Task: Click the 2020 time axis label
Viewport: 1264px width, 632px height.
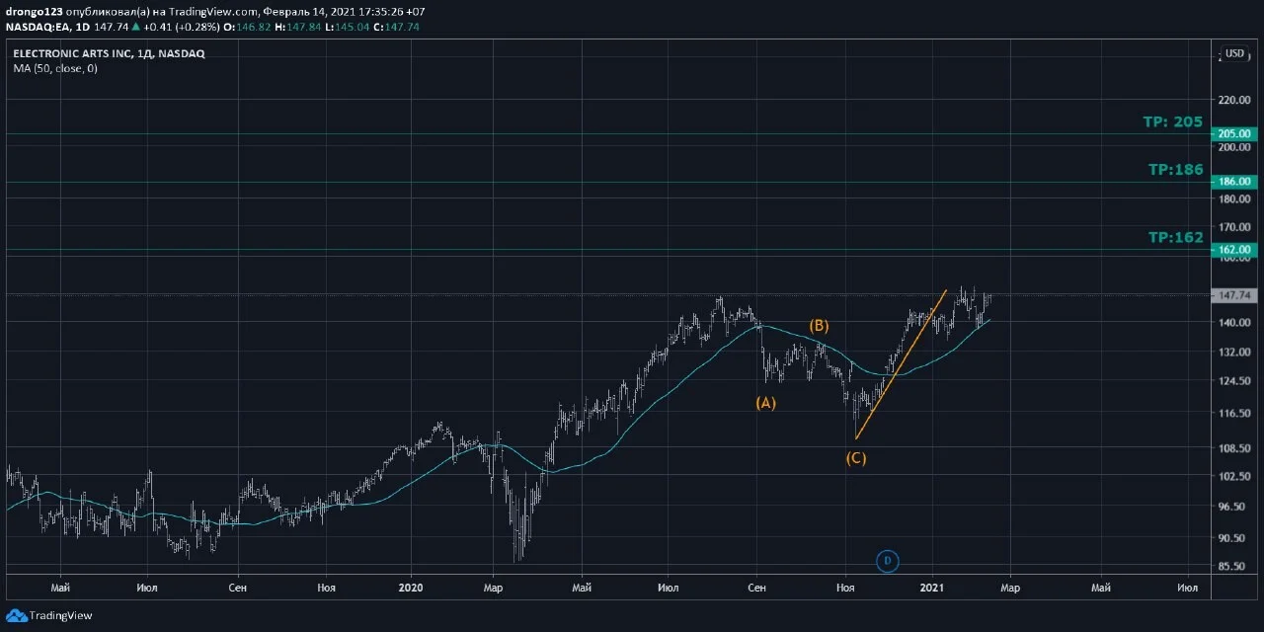Action: click(411, 588)
